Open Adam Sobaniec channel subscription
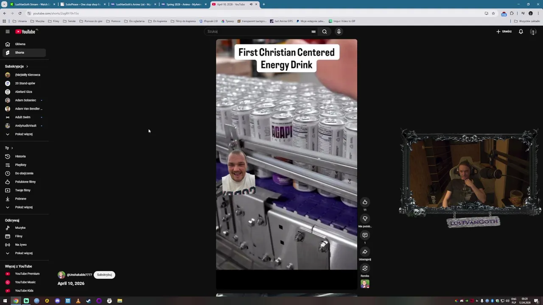The image size is (543, 305). 23,100
